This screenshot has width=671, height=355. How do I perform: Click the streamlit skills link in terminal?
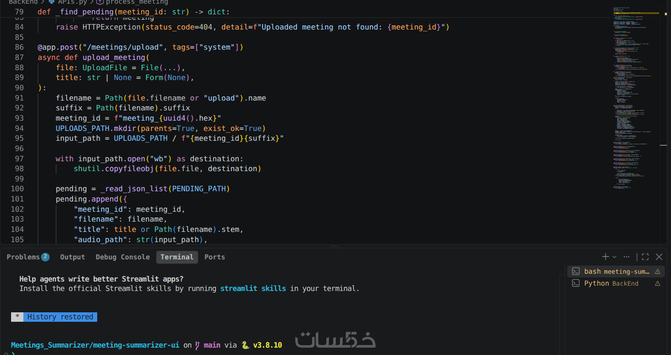[x=253, y=289]
